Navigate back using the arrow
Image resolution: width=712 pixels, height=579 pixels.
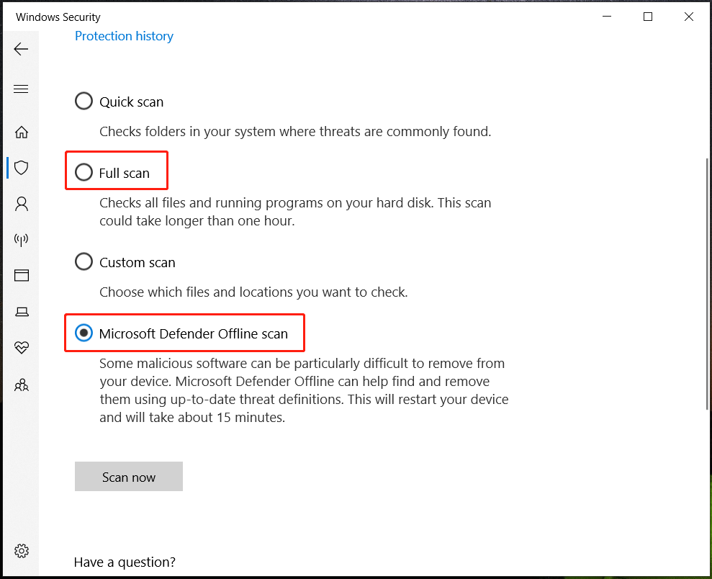21,49
